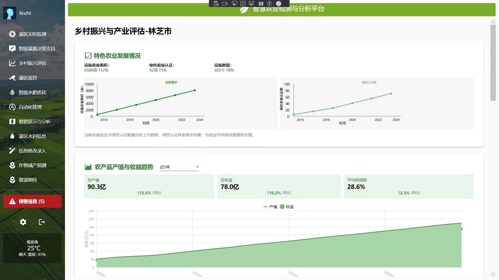Click the green checkmark status icon
Screen dimensions: 499x280
click(279, 4)
